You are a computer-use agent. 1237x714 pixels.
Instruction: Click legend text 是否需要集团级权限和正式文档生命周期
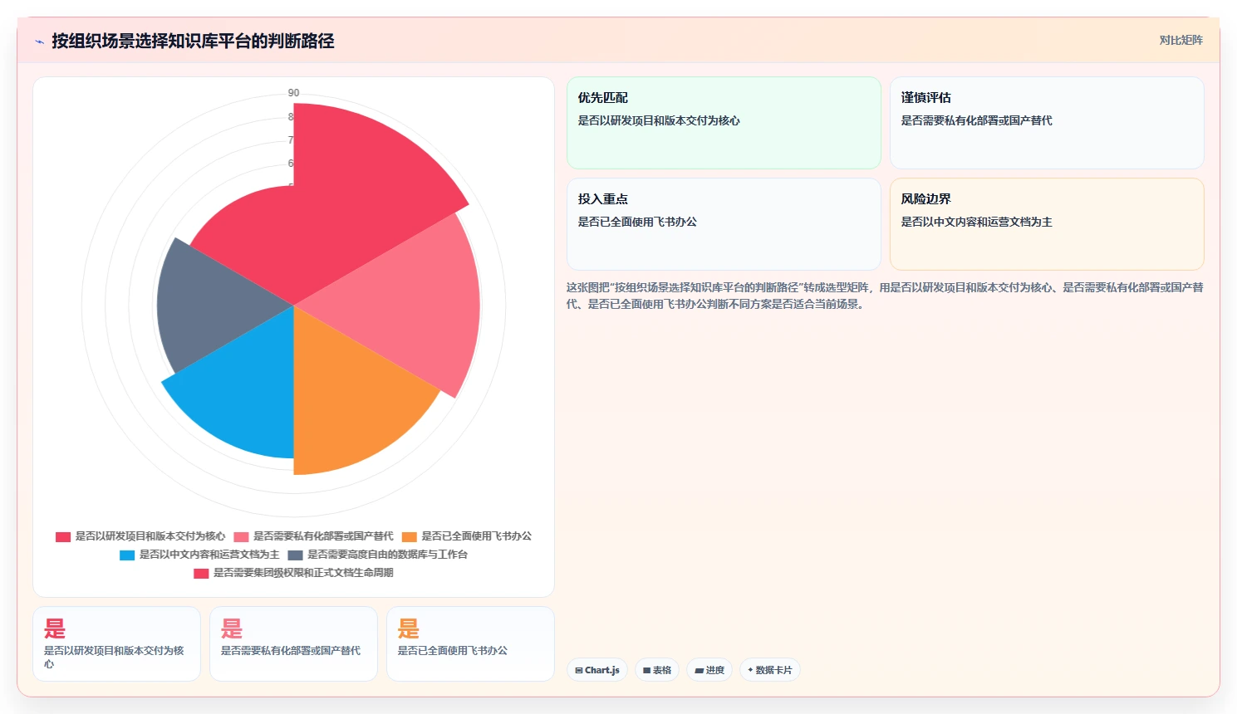(303, 573)
